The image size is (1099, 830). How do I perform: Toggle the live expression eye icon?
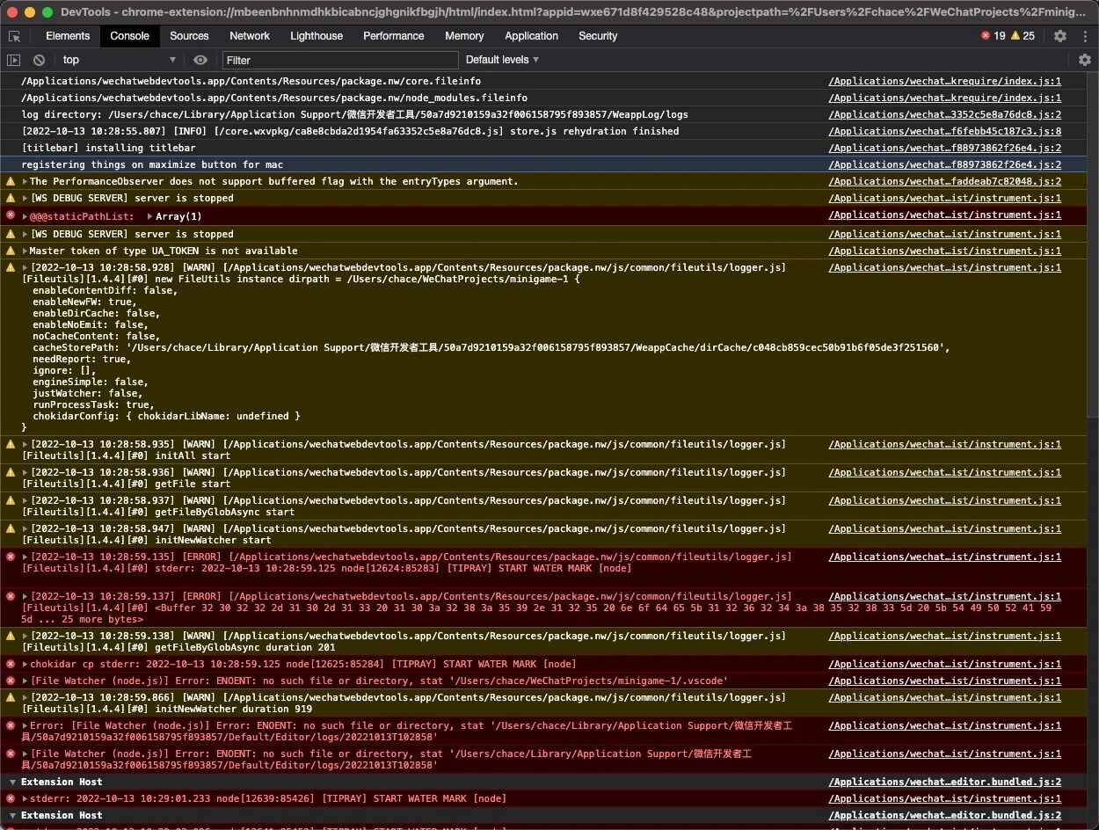(x=200, y=60)
